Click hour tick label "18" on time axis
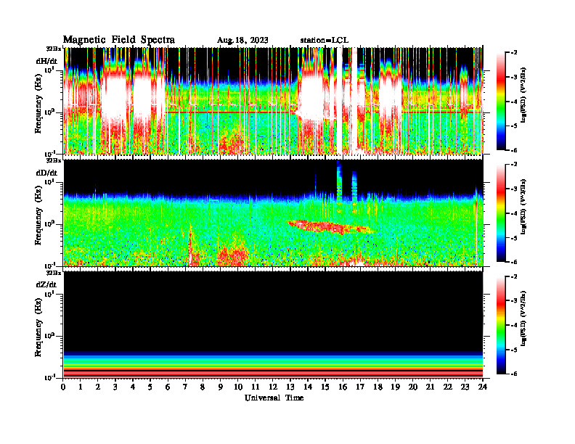 tap(378, 387)
